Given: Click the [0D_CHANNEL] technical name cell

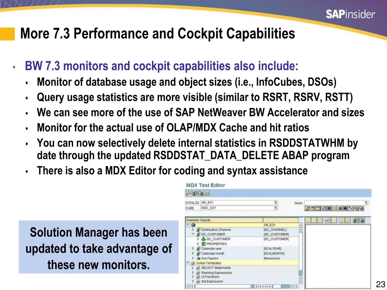Looking at the screenshot, I should tap(275, 230).
